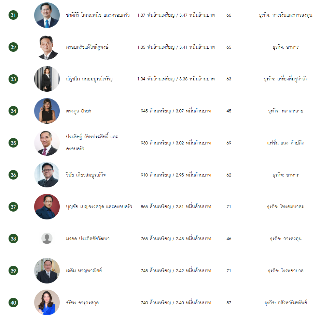This screenshot has height=323, width=321.
Task: Click the green rank 37 badge
Action: coord(13,207)
